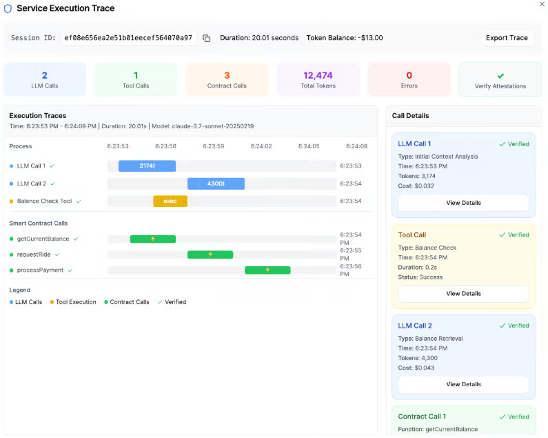Screen dimensions: 548x438
Task: Select the Total Tokens stat card
Action: [x=318, y=79]
